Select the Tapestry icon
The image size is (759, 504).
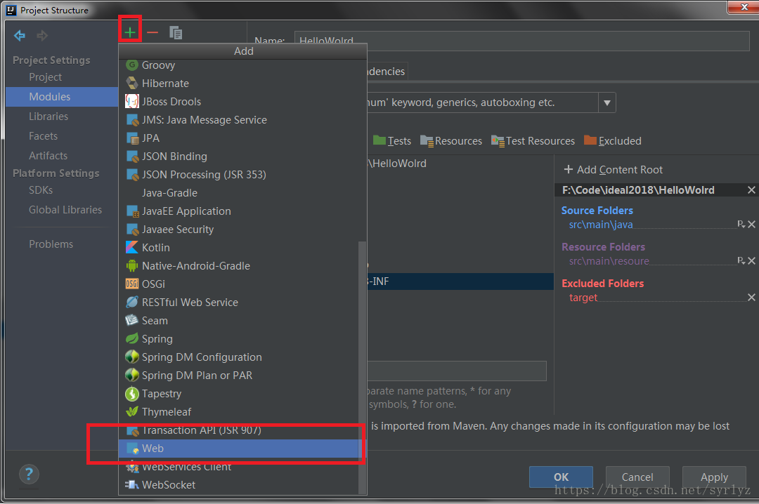point(131,394)
